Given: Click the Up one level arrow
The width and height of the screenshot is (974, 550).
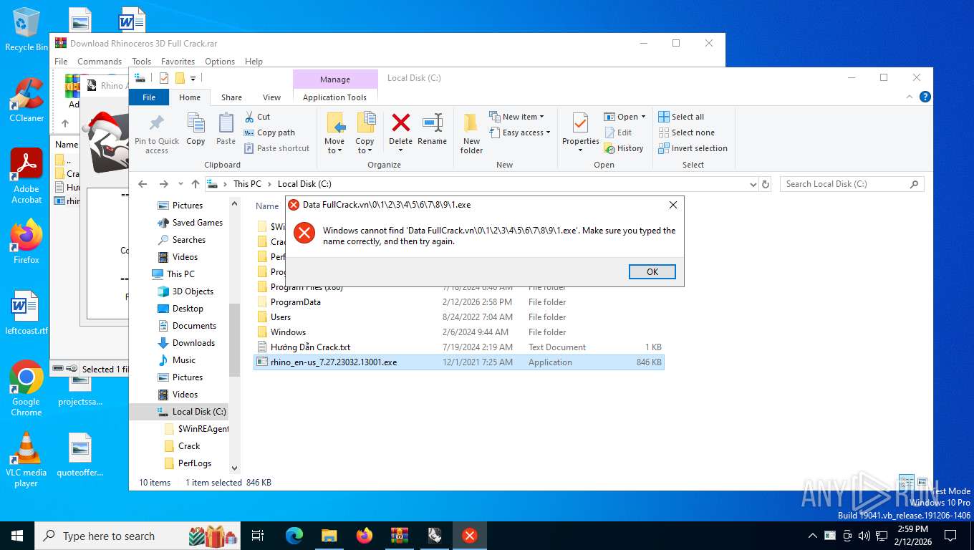Looking at the screenshot, I should coord(195,184).
